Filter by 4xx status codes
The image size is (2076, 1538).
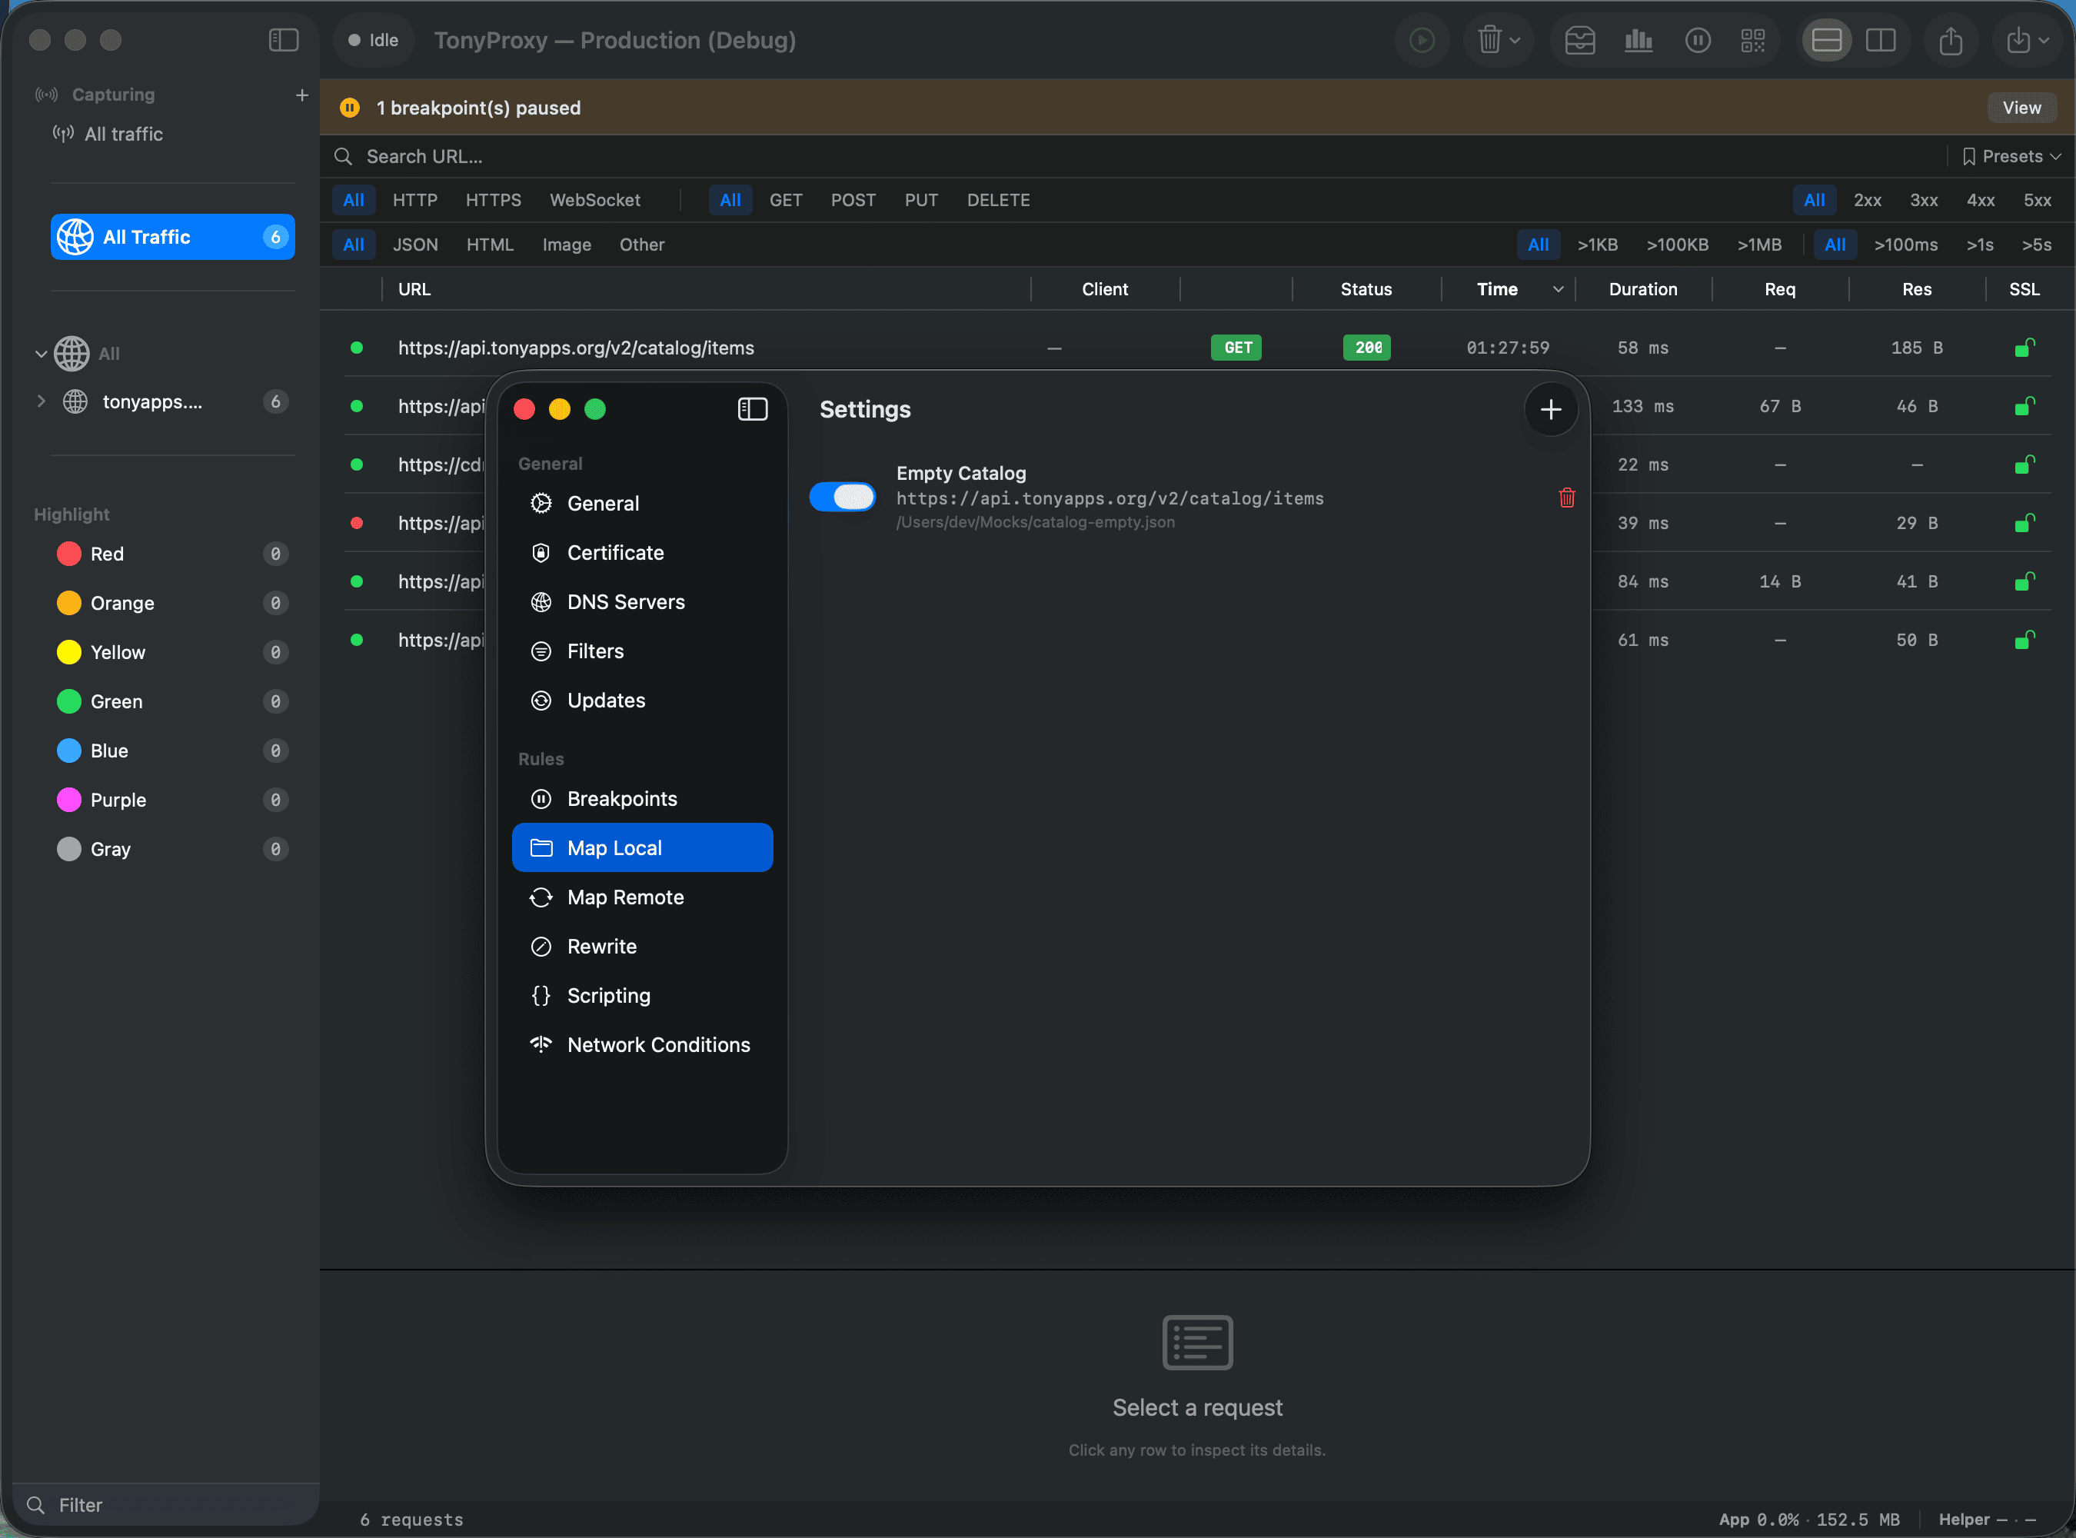coord(1980,200)
